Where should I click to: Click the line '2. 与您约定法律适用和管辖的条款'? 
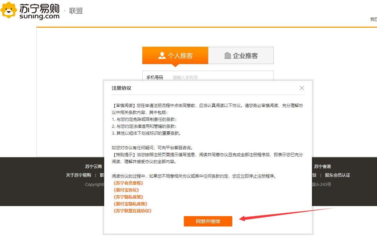pos(144,126)
